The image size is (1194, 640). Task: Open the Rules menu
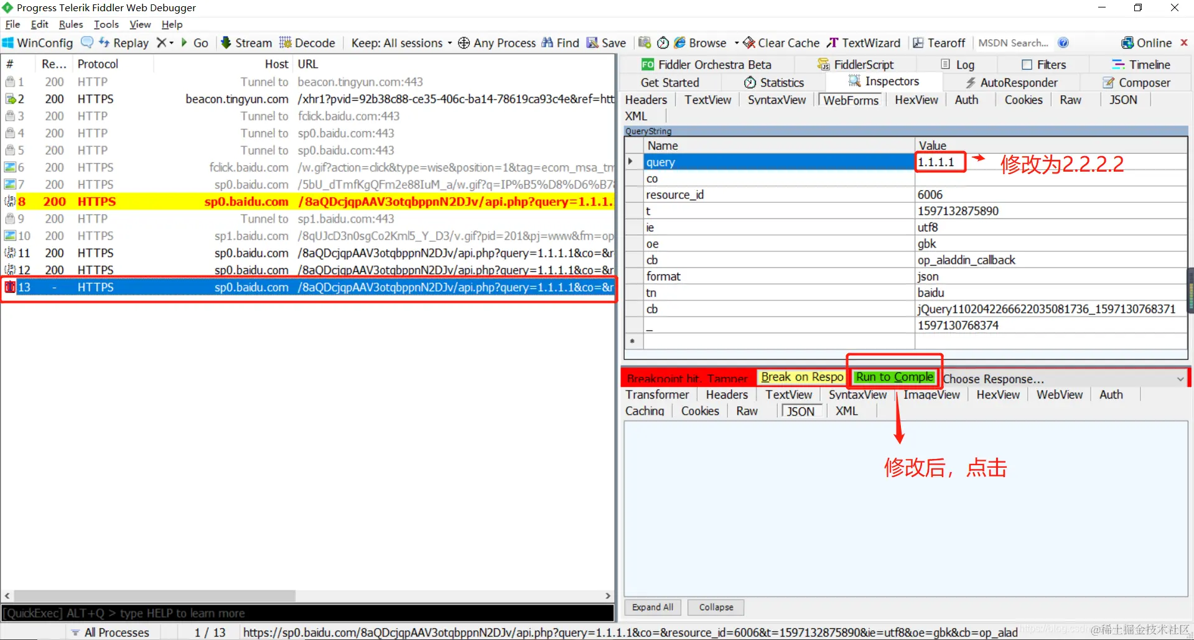(x=71, y=24)
